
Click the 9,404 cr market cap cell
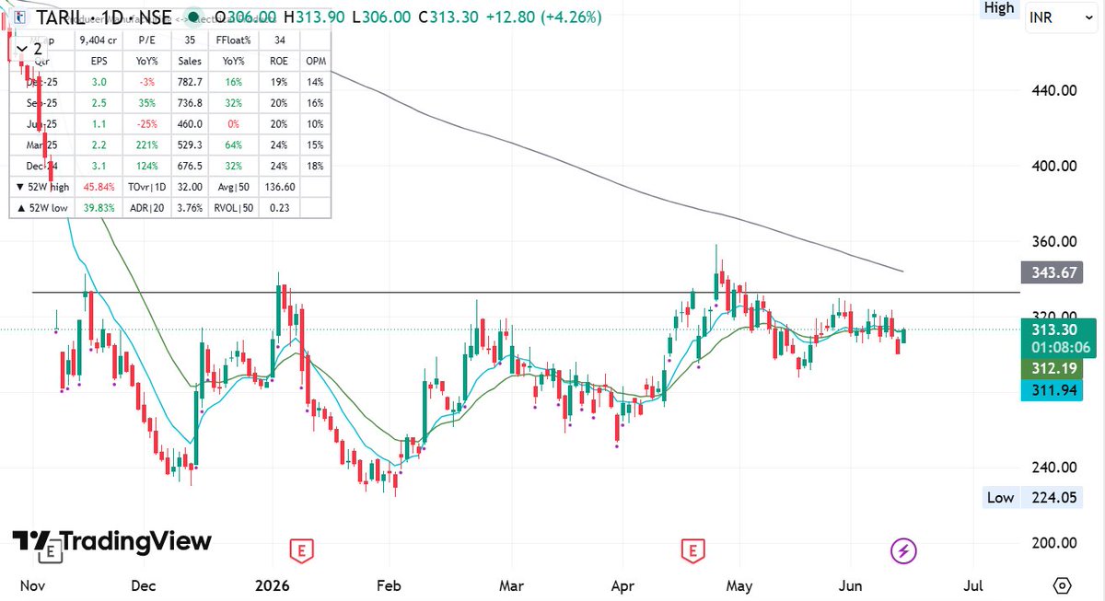(99, 40)
